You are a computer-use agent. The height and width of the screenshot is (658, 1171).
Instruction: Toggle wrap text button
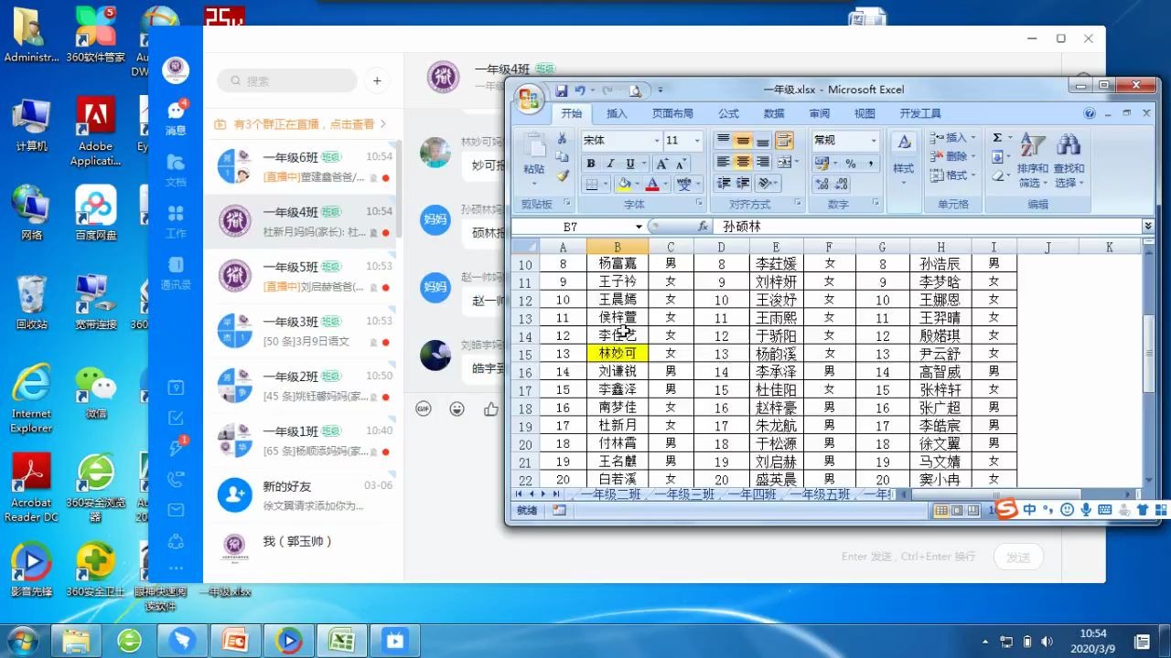pyautogui.click(x=784, y=141)
